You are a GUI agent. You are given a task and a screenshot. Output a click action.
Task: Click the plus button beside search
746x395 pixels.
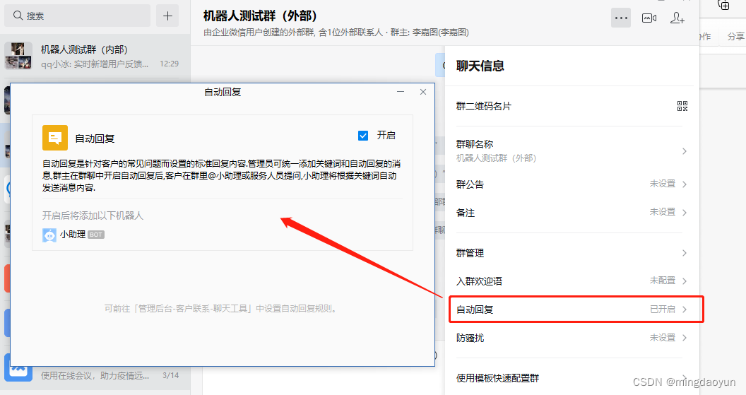(x=167, y=16)
